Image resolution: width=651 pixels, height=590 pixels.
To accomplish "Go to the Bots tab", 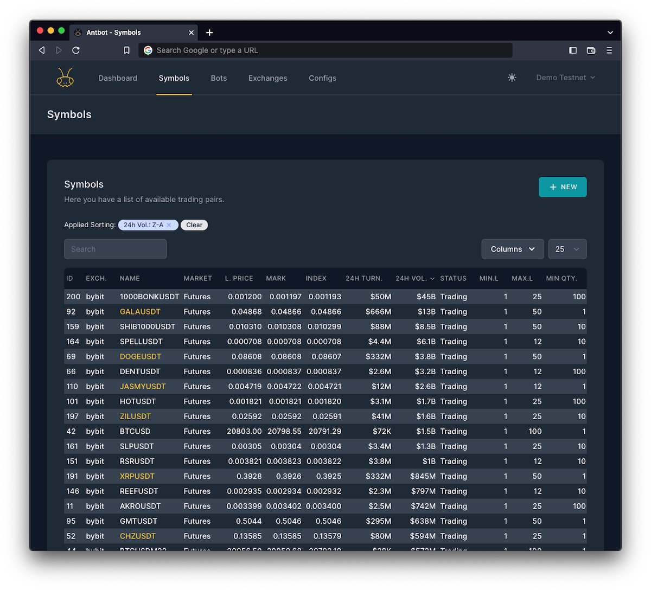I will click(x=219, y=78).
